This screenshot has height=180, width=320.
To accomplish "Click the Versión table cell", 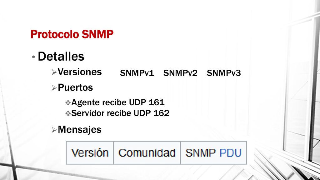I will coord(90,152).
